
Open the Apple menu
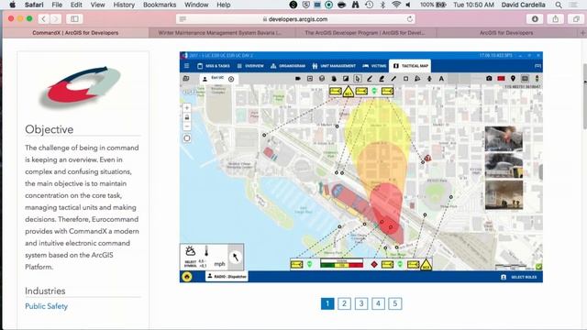[12, 5]
